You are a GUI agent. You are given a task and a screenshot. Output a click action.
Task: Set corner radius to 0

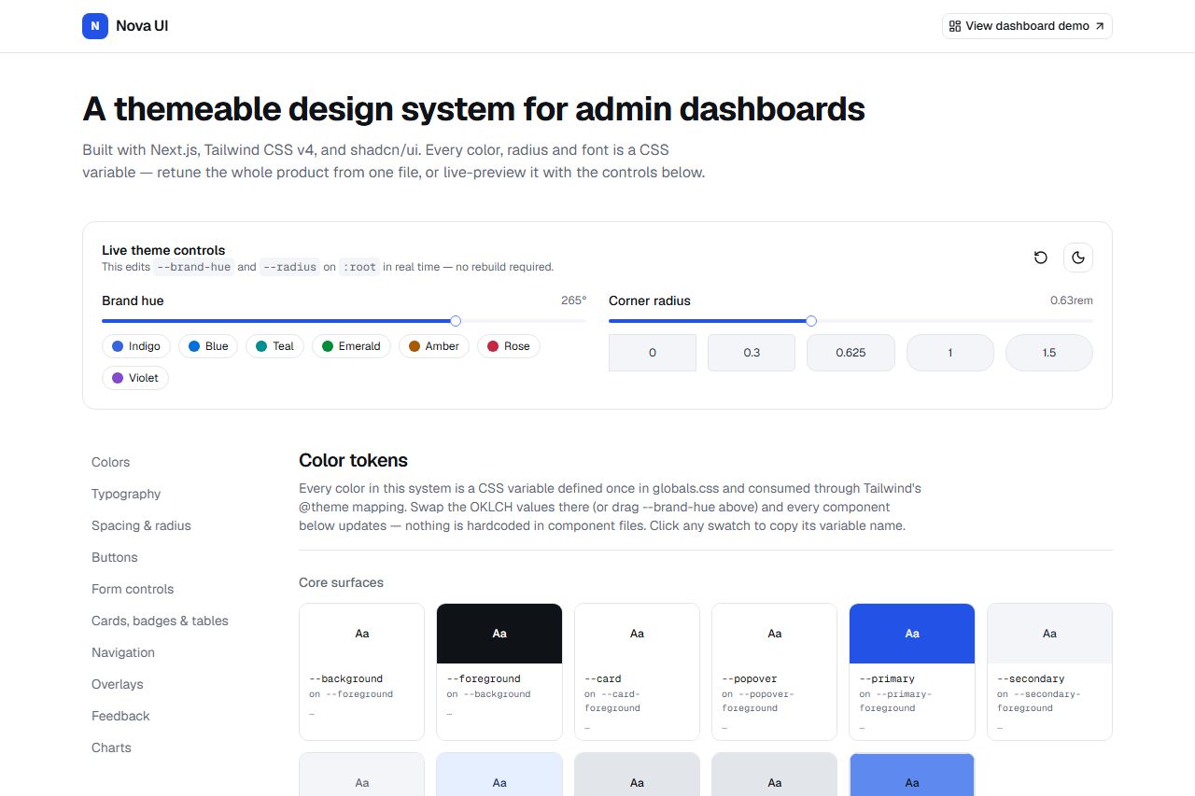[653, 353]
